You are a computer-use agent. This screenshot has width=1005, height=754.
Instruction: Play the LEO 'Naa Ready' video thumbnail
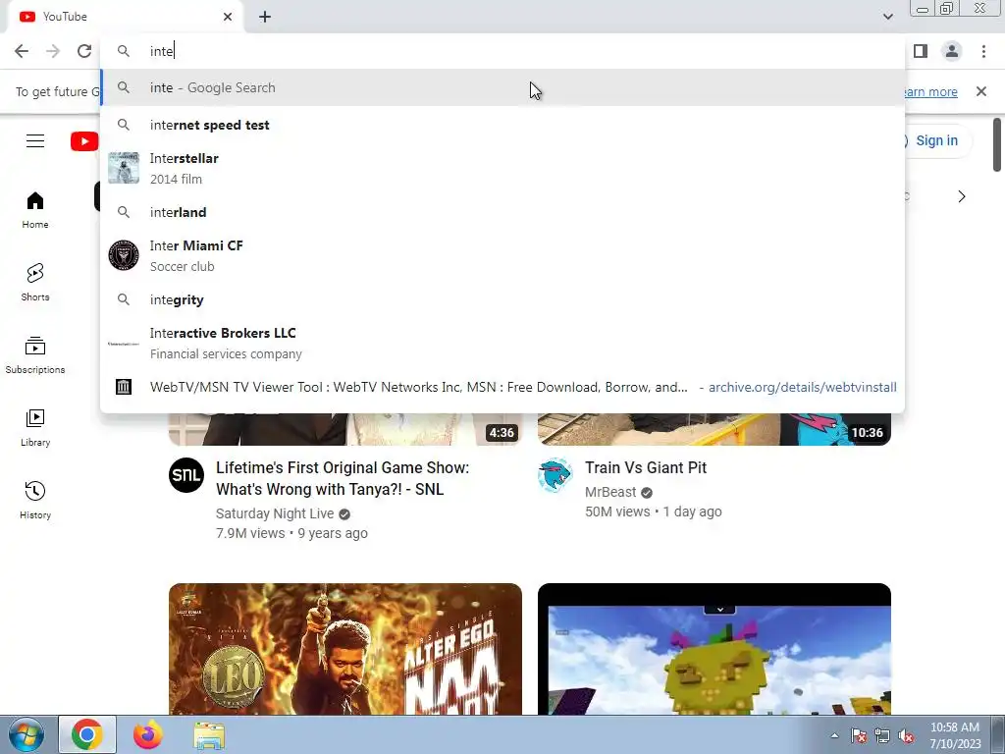[x=345, y=649]
